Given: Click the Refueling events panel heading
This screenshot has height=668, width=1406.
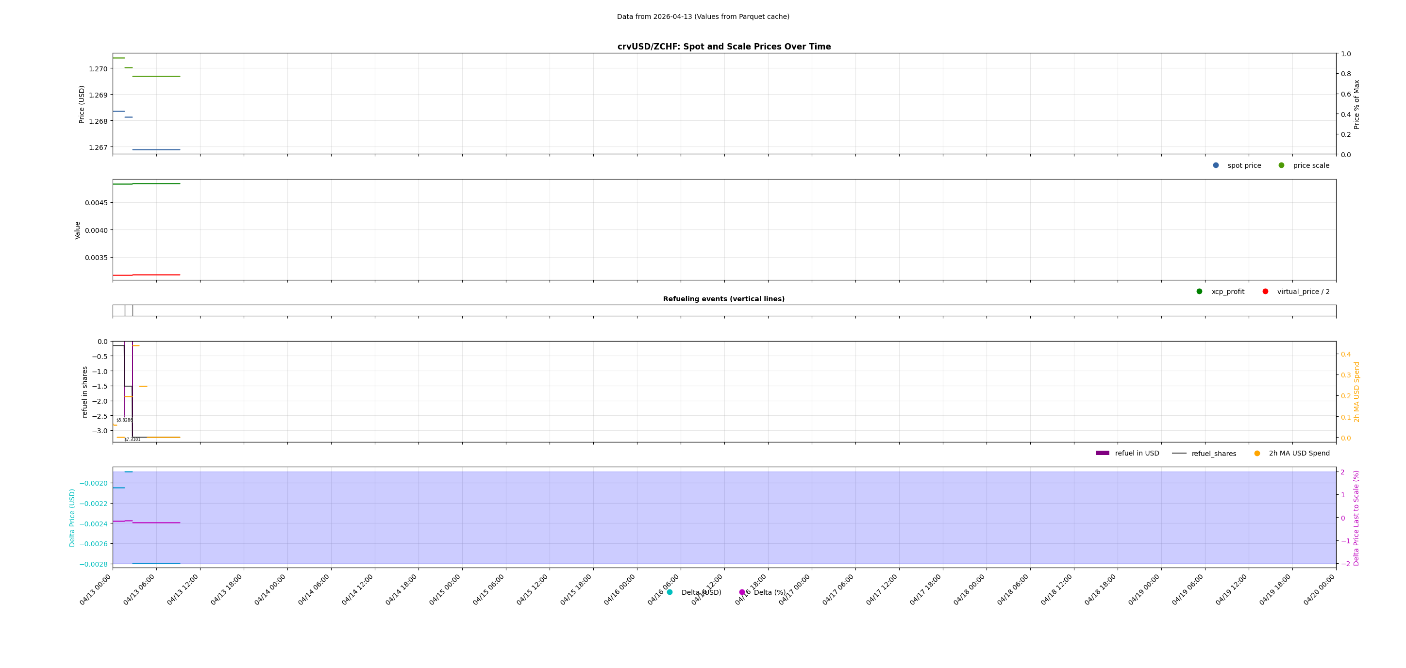Looking at the screenshot, I should click(x=723, y=299).
